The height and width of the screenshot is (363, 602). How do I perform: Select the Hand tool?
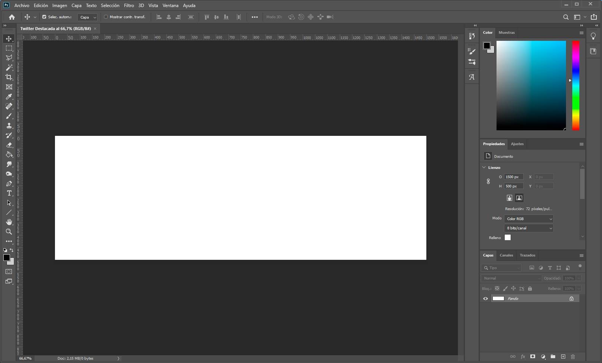(x=9, y=222)
